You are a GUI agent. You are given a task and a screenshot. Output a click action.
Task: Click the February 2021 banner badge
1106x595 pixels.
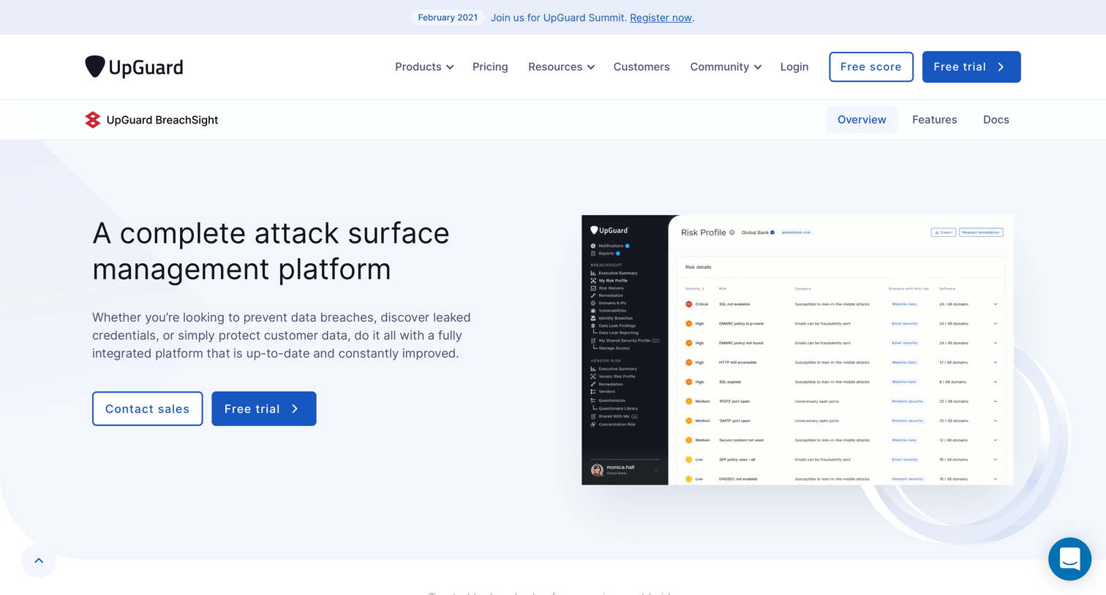coord(448,18)
